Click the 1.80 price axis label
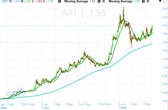Image resolution: width=168 pixels, height=110 pixels. pos(165,34)
